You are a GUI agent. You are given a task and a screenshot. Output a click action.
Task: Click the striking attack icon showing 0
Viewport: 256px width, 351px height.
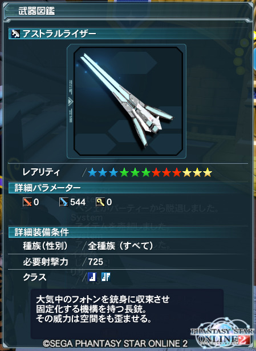pyautogui.click(x=27, y=202)
